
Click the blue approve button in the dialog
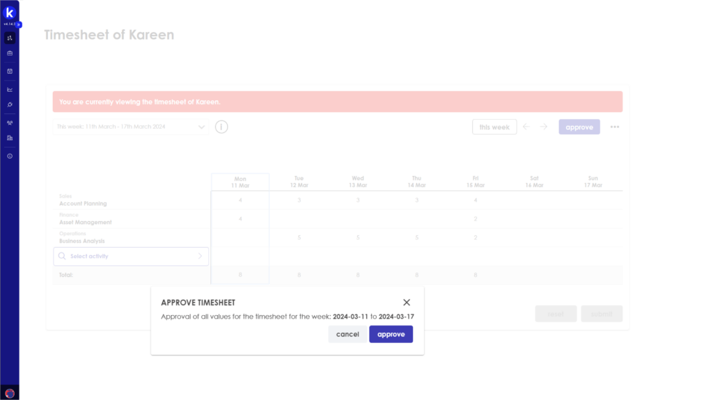[x=391, y=334]
